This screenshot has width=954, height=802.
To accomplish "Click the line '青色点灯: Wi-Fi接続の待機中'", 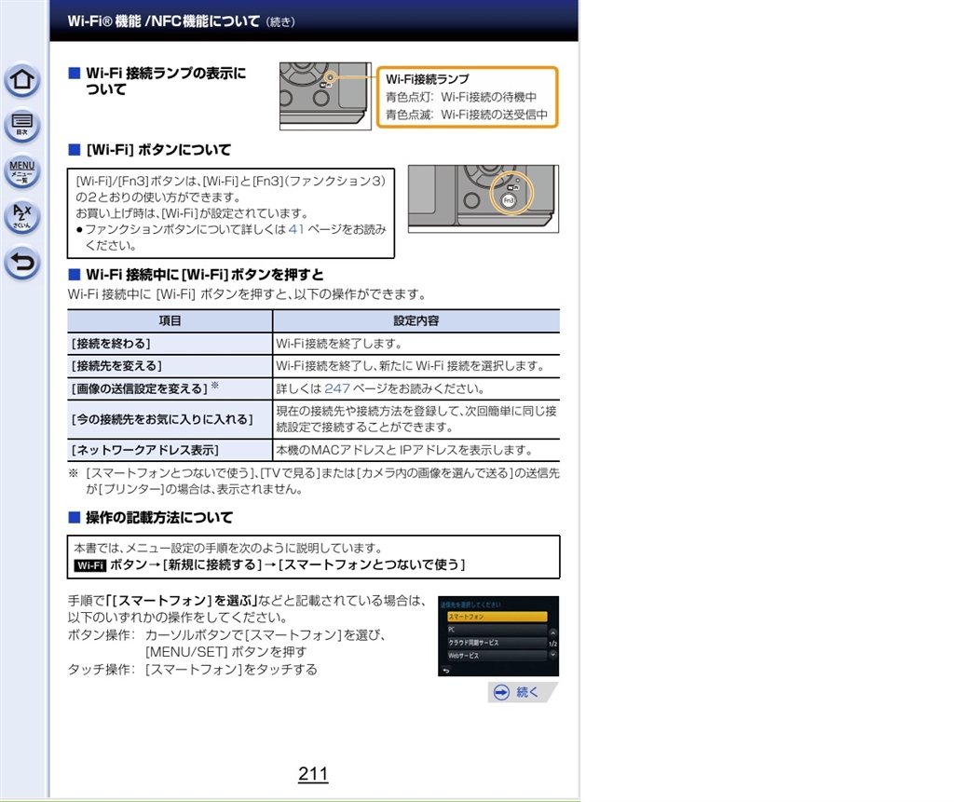I will [x=461, y=97].
